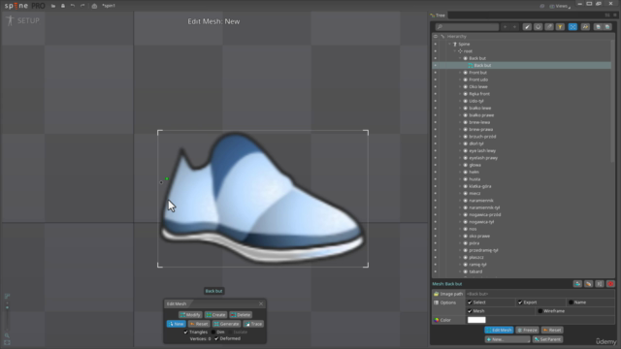Enable the Name option
This screenshot has height=349, width=621.
pos(571,302)
